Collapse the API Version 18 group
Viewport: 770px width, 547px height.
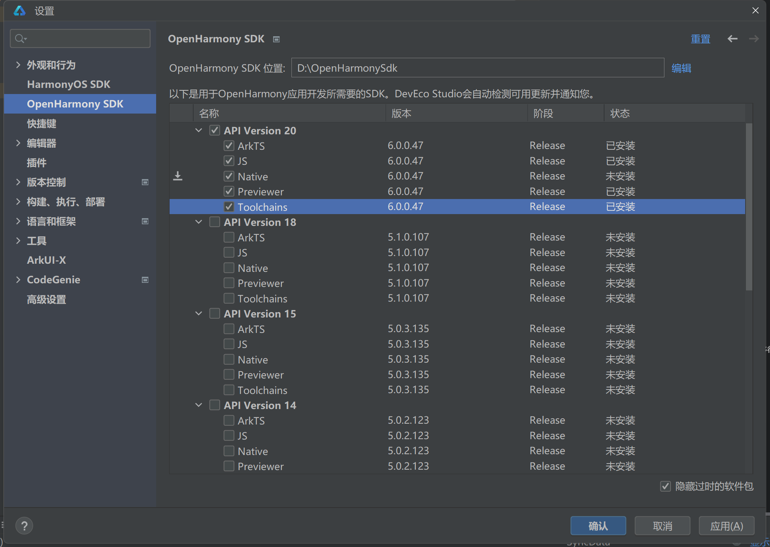pos(199,222)
